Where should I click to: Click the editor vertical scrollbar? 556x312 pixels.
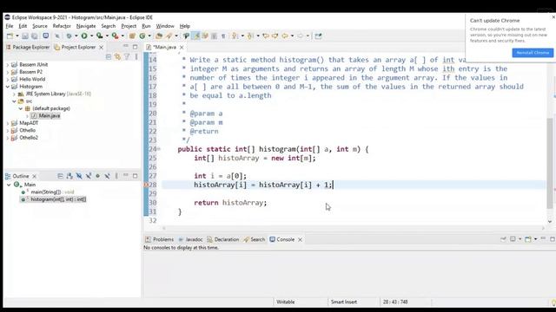coord(550,163)
